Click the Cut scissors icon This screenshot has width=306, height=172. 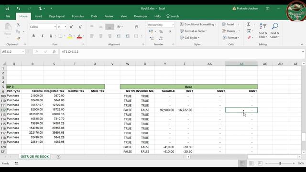point(18,24)
